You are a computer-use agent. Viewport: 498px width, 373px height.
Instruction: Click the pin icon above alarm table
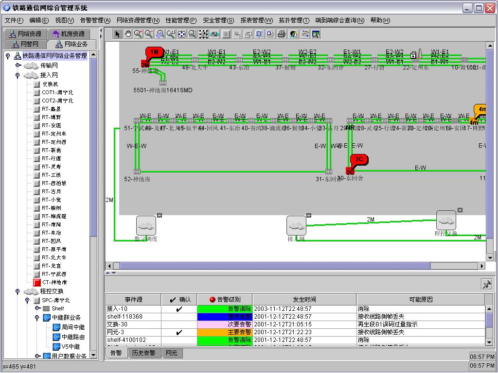coord(486,284)
